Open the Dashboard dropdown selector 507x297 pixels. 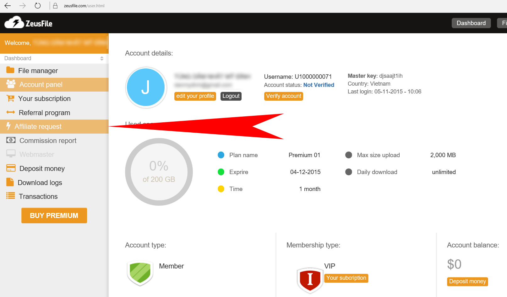(x=54, y=58)
